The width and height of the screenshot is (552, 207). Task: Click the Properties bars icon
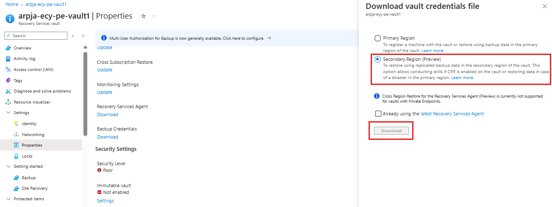(x=17, y=145)
